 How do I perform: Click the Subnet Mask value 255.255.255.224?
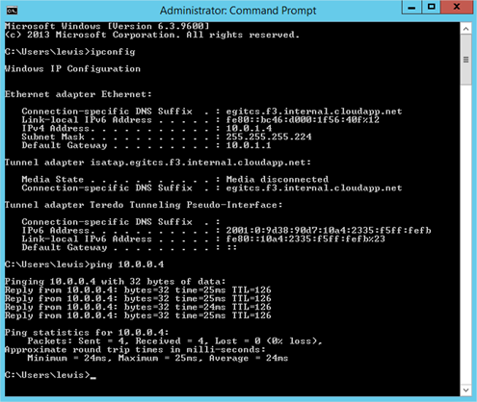[x=269, y=137]
